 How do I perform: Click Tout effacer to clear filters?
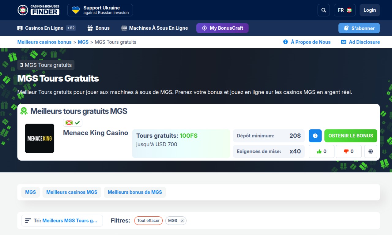click(149, 221)
